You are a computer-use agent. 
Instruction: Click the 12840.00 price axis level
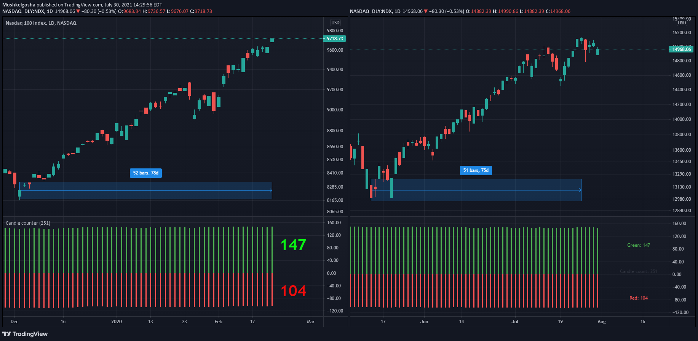(x=682, y=211)
